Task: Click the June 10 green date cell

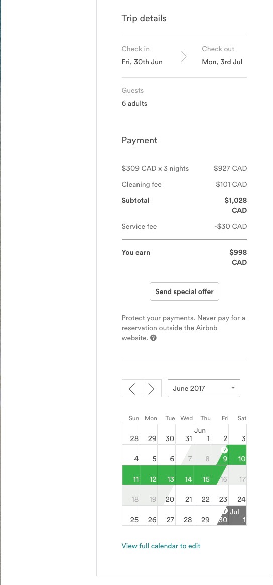Action: 238,455
